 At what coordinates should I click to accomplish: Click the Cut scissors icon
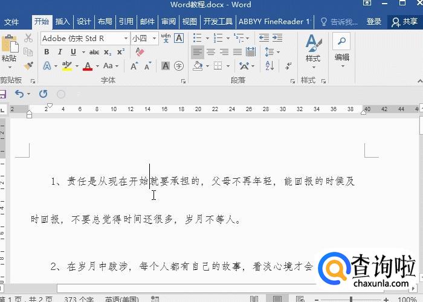coord(28,38)
